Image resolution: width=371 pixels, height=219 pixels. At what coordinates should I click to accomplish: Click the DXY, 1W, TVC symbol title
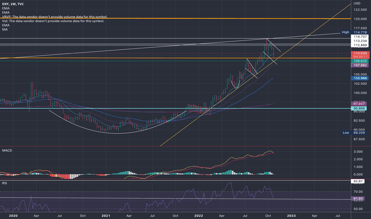[13, 4]
